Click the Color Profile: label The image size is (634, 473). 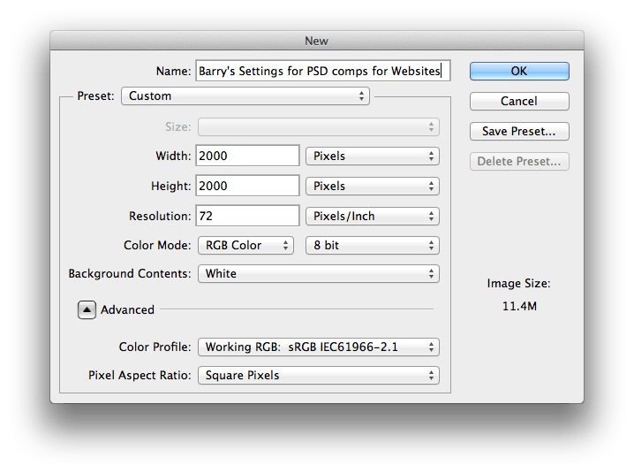155,347
